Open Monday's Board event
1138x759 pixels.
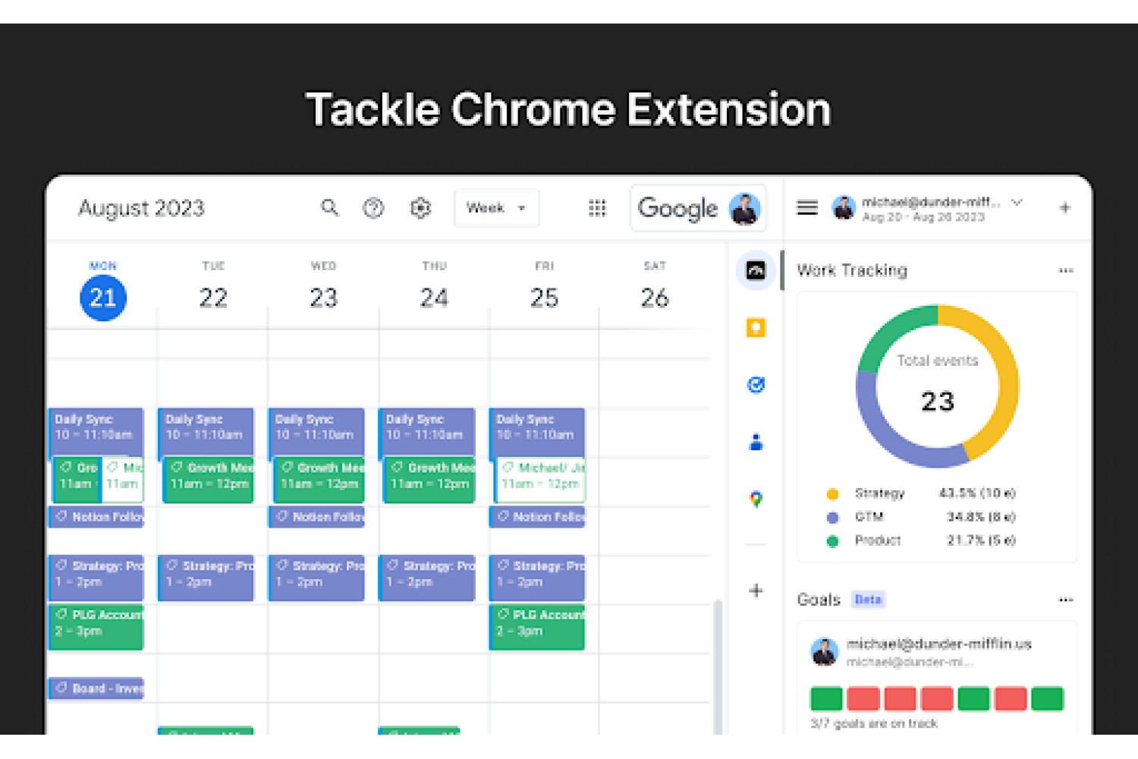point(96,688)
